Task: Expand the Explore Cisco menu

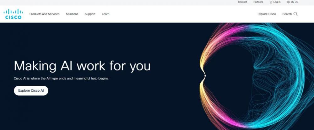Action: pyautogui.click(x=267, y=14)
